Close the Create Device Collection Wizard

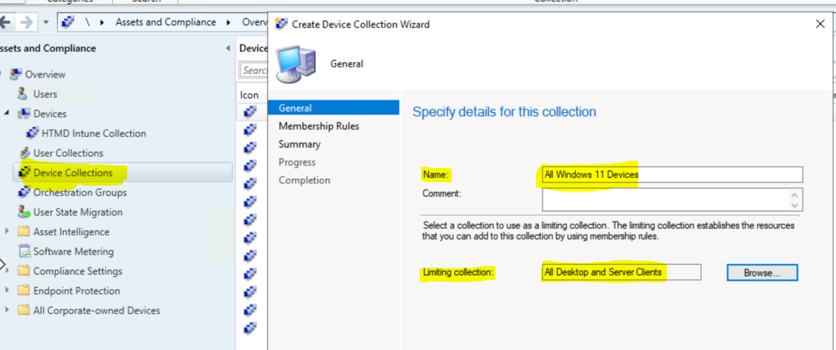point(820,24)
